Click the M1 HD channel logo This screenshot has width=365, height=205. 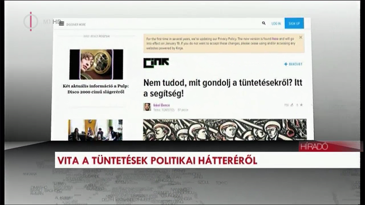pos(42,21)
